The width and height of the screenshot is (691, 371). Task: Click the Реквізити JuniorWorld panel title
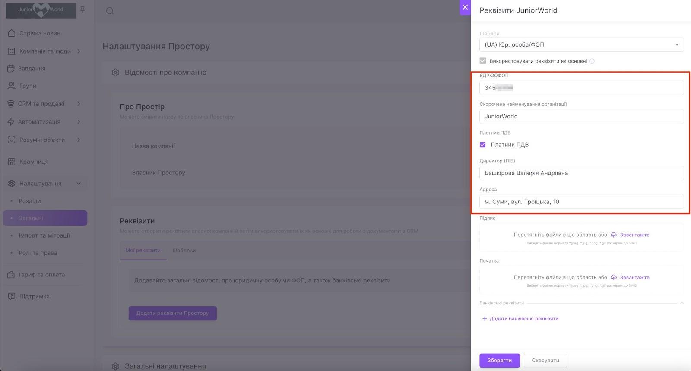tap(518, 10)
